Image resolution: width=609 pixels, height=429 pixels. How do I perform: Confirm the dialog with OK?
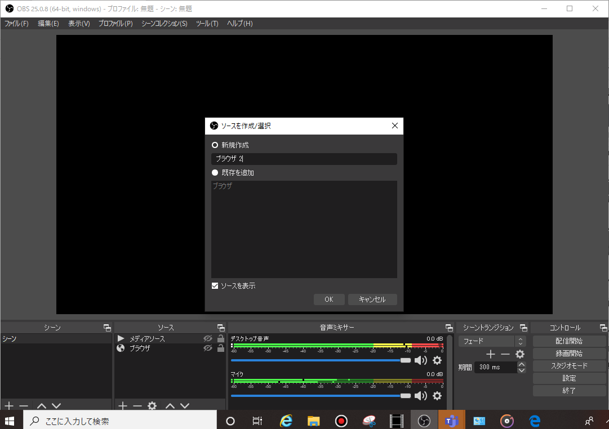(x=329, y=300)
